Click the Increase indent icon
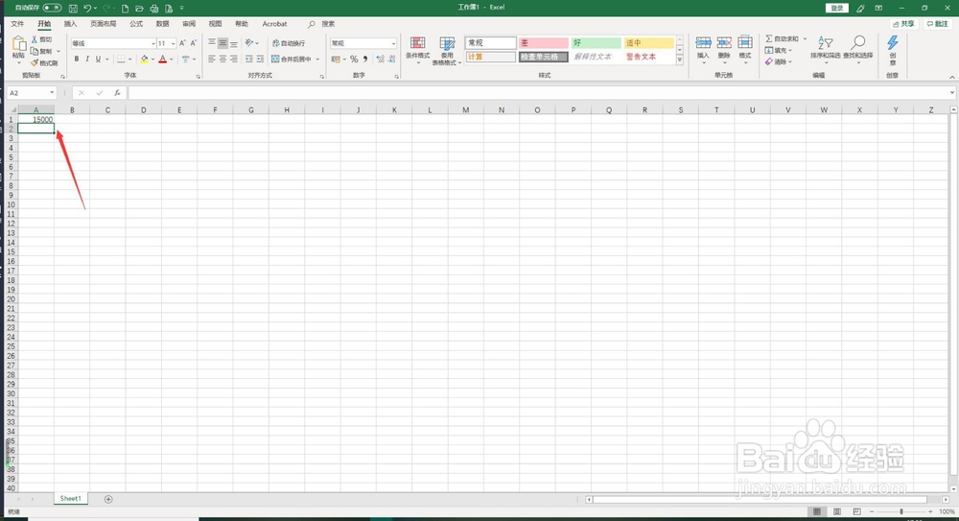Image resolution: width=959 pixels, height=521 pixels. pyautogui.click(x=260, y=59)
